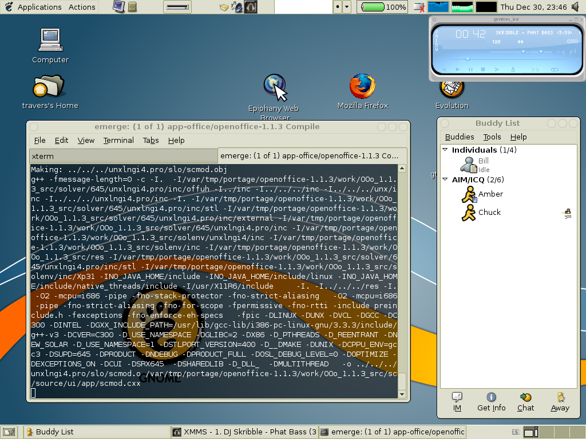Collapse the AIM/ICQ (2/6) group
The width and height of the screenshot is (586, 439).
tap(445, 179)
